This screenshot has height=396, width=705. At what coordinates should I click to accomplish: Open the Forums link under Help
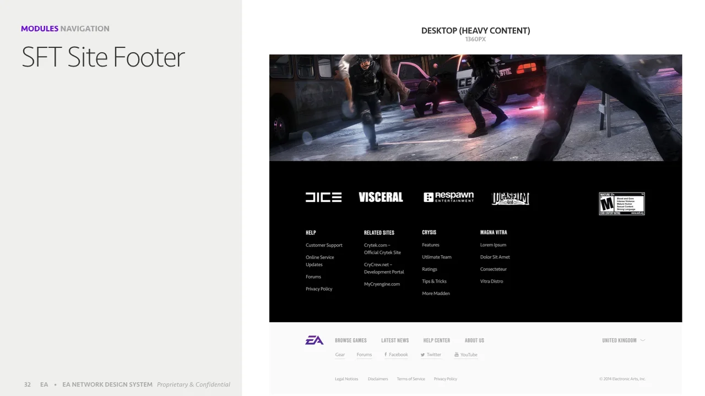[x=313, y=277]
